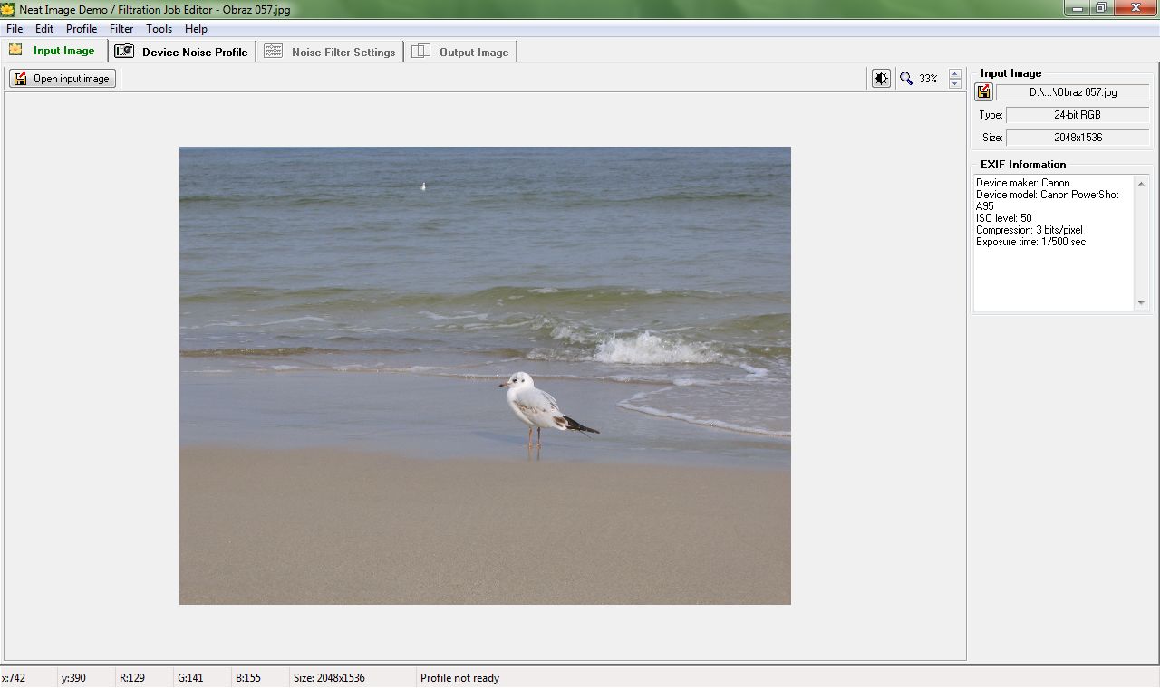Switch to the Input Image tab
1160x688 pixels.
tap(54, 51)
